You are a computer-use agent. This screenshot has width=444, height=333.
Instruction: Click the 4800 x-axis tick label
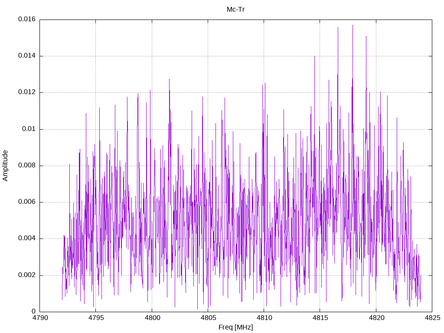click(152, 318)
